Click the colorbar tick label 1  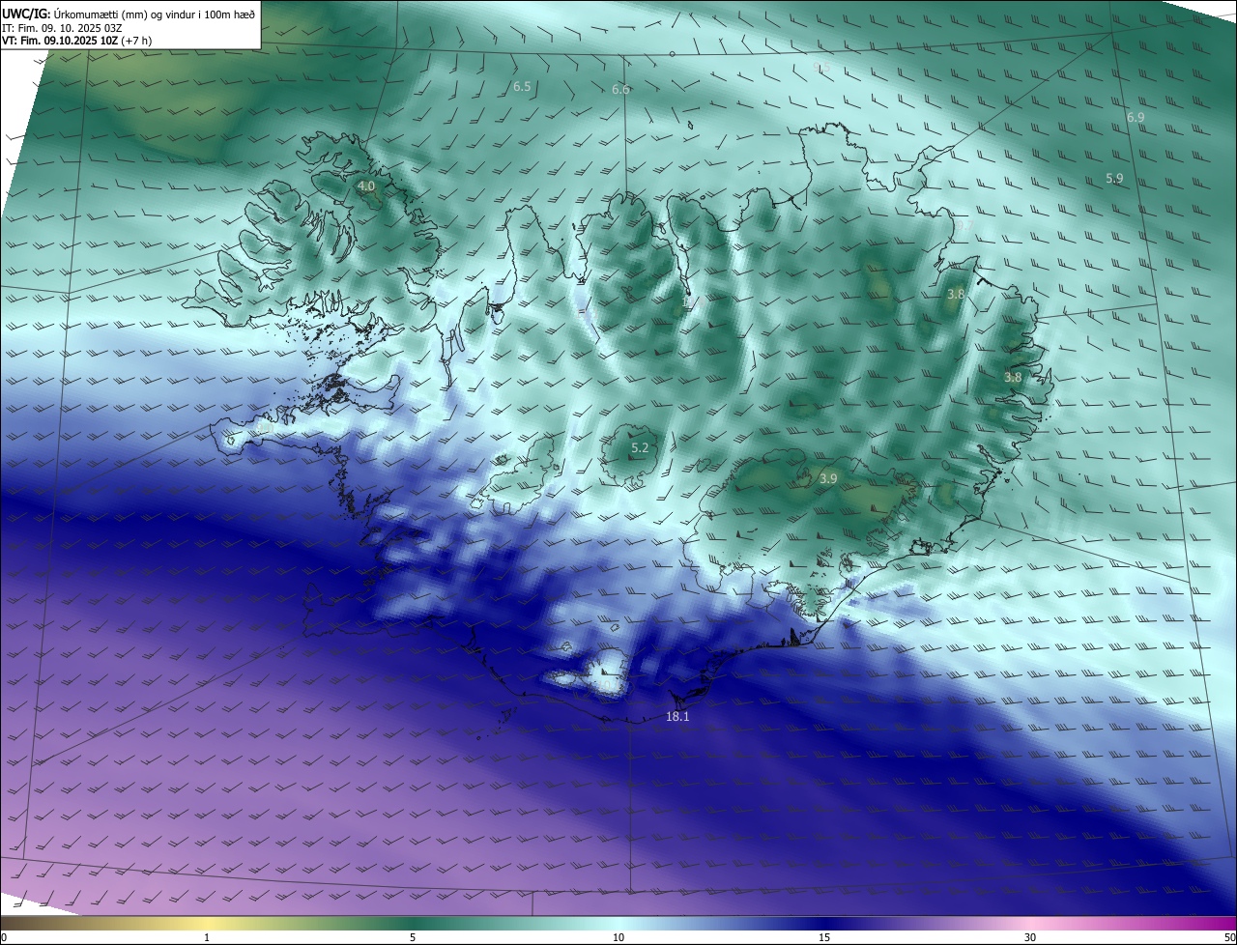coord(207,937)
